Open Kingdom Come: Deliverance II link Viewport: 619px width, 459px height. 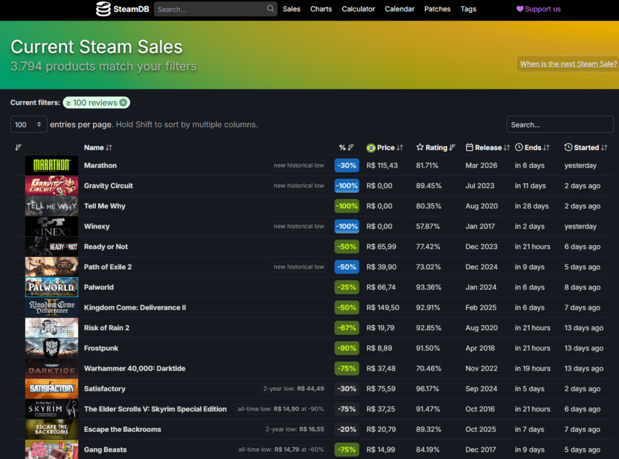(x=135, y=307)
